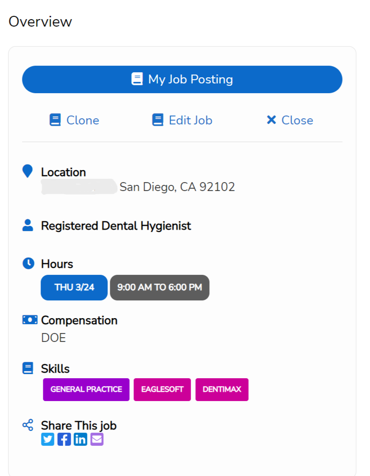The height and width of the screenshot is (476, 370).
Task: Close the job posting via Close text
Action: [x=297, y=120]
